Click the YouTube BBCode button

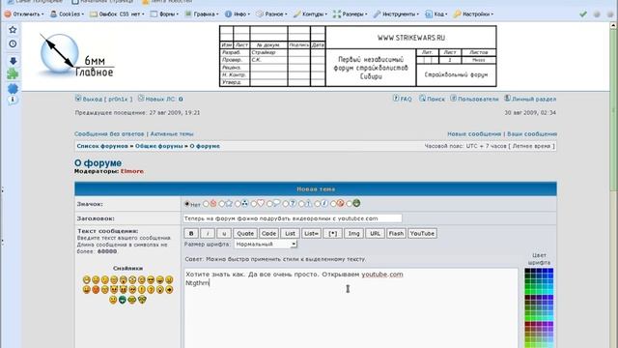(422, 234)
